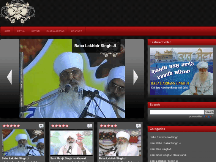Click first card title Baba Lakhbir Singh Ji

pyautogui.click(x=15, y=158)
